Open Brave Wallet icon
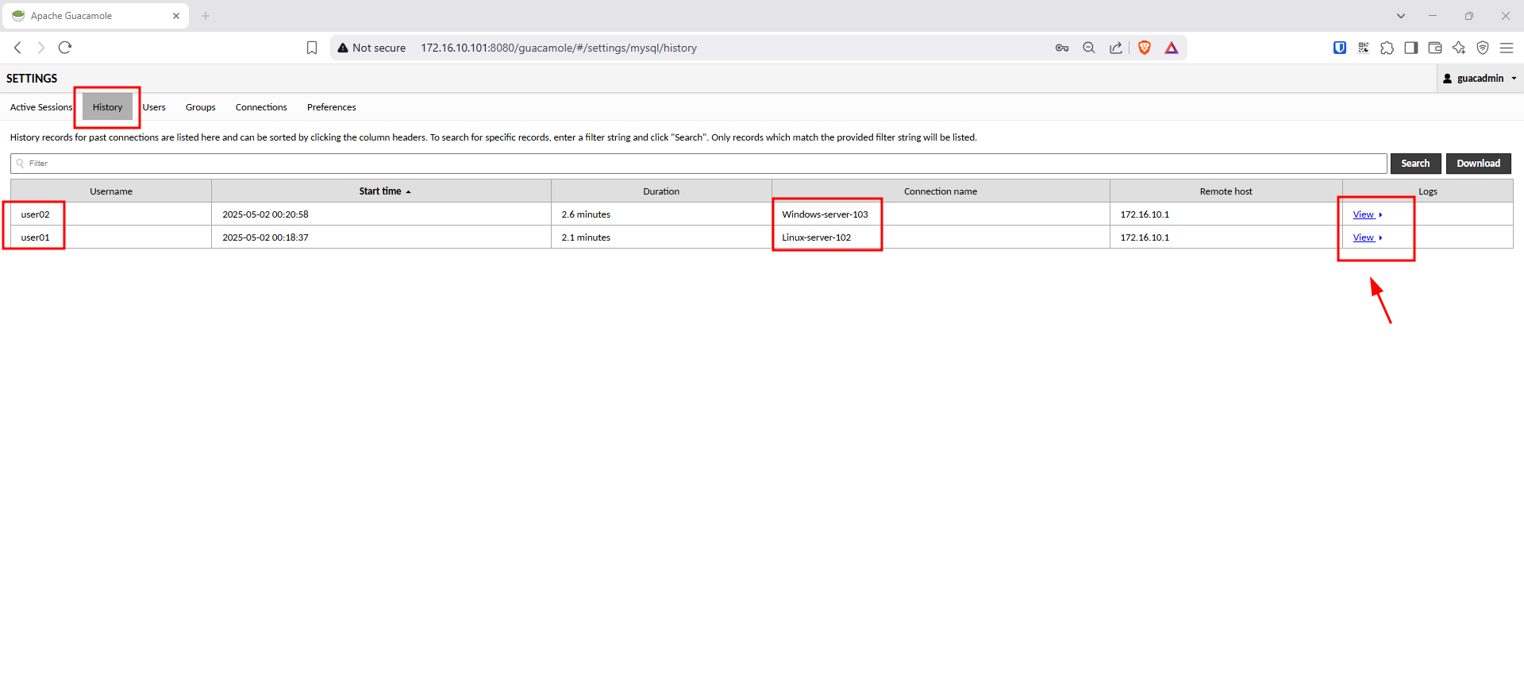 pos(1434,48)
